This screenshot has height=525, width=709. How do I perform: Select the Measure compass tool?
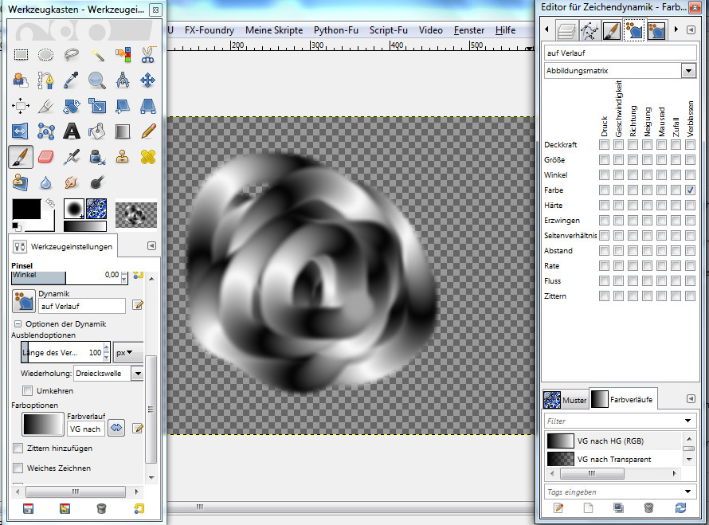(123, 80)
